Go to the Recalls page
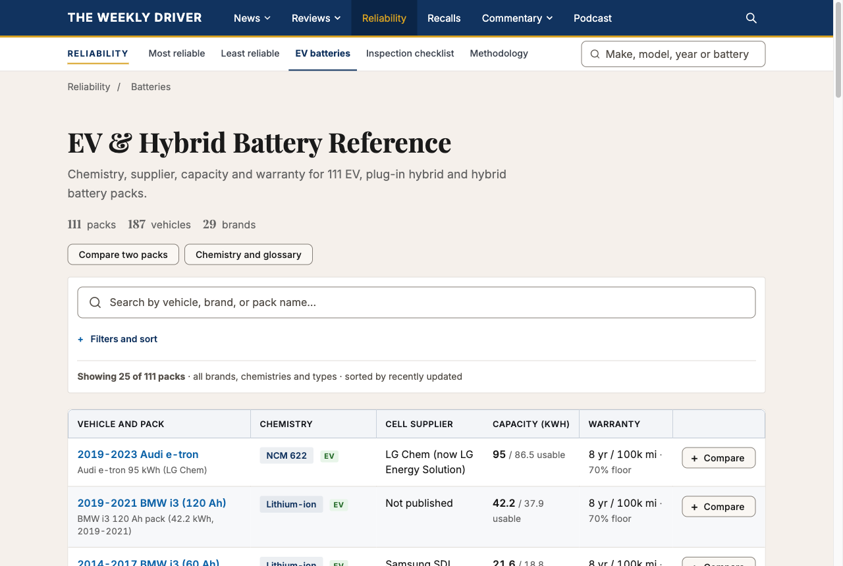 (x=444, y=18)
